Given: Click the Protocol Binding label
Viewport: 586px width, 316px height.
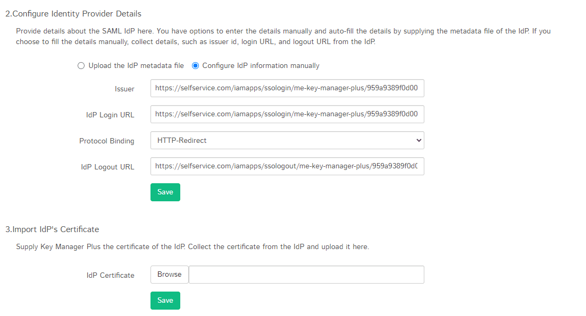Looking at the screenshot, I should click(107, 141).
